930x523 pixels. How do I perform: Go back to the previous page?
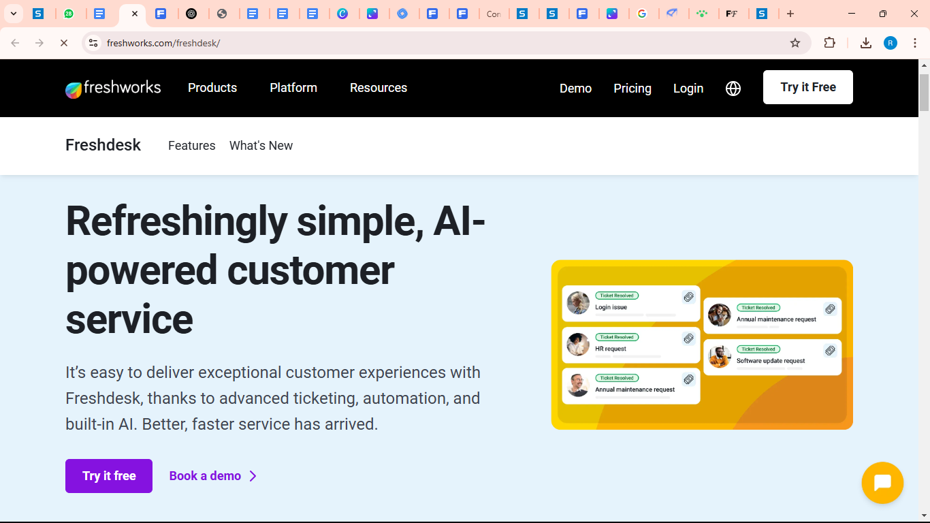point(15,43)
